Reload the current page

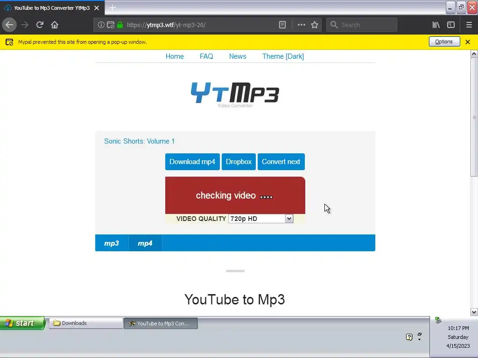click(40, 25)
